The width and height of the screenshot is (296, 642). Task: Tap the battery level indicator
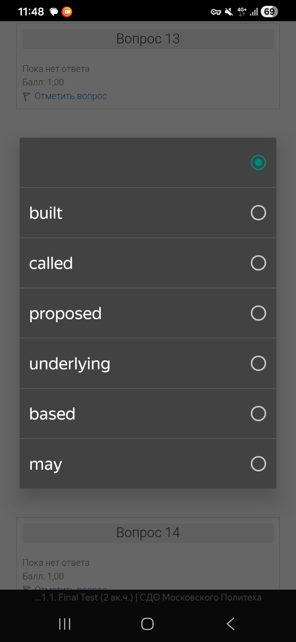269,12
